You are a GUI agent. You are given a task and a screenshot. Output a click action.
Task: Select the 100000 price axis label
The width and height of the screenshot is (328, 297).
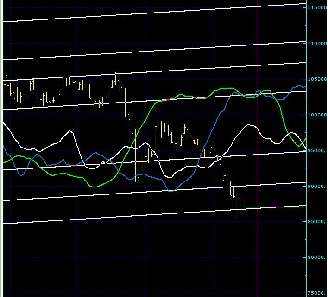pyautogui.click(x=317, y=115)
